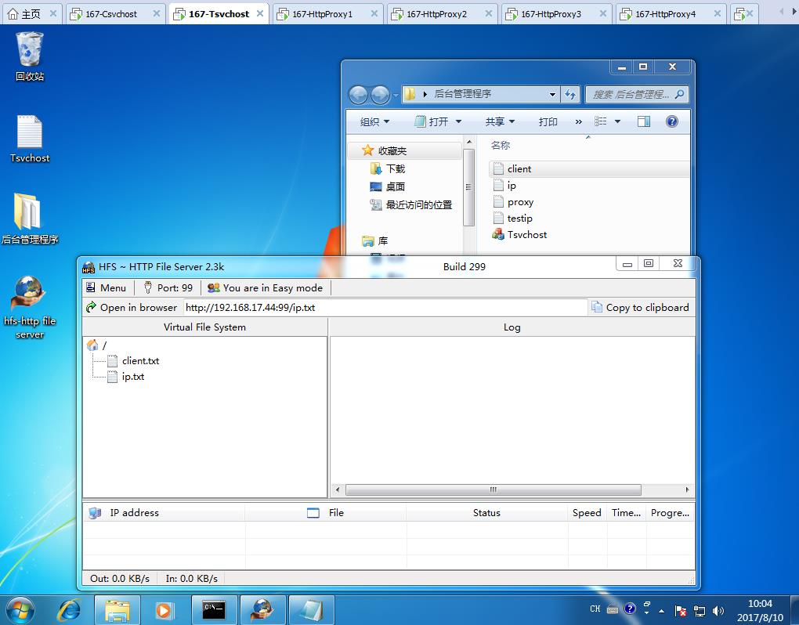Select the root home icon in tree
799x625 pixels.
click(x=93, y=345)
